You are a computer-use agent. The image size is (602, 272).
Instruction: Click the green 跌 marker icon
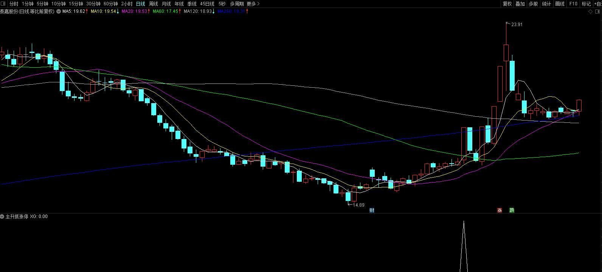(512, 210)
